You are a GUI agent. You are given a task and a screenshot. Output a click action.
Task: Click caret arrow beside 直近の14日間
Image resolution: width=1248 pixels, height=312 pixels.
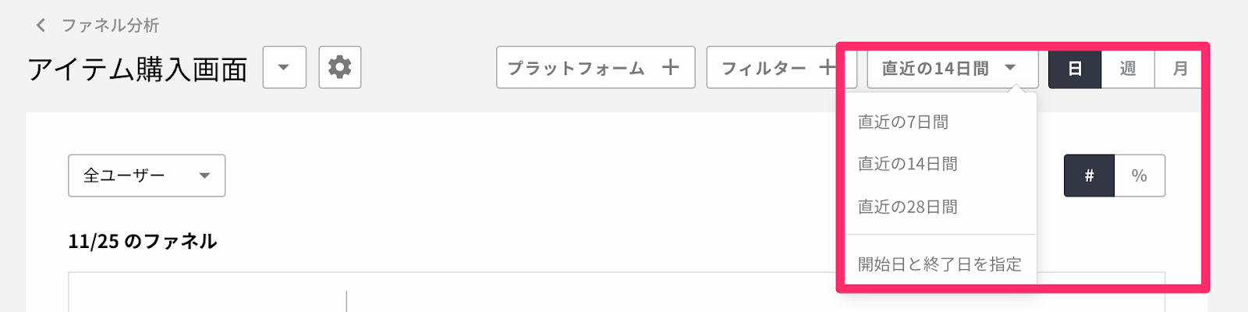(1010, 68)
